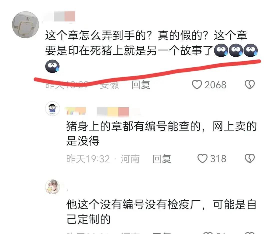Tap the sweating emoji below top comment
270x234 pixels.
[x=52, y=66]
